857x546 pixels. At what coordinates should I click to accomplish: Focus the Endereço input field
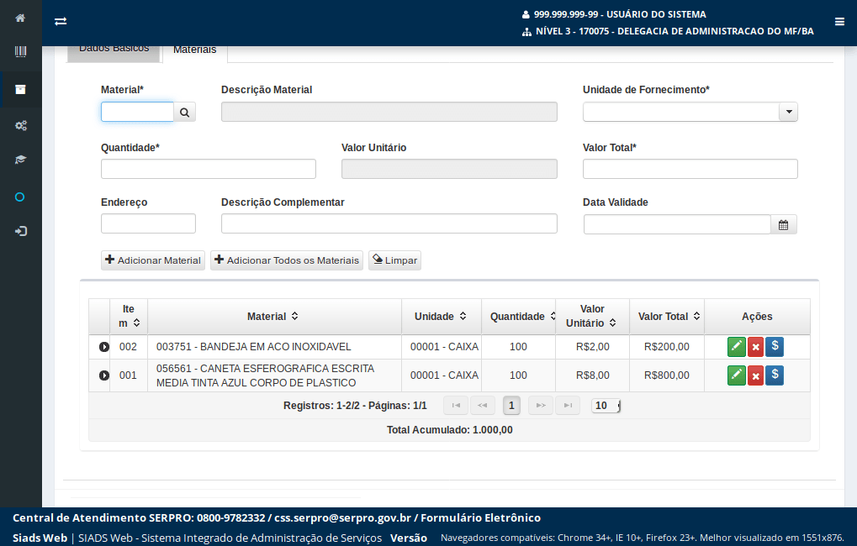point(148,223)
